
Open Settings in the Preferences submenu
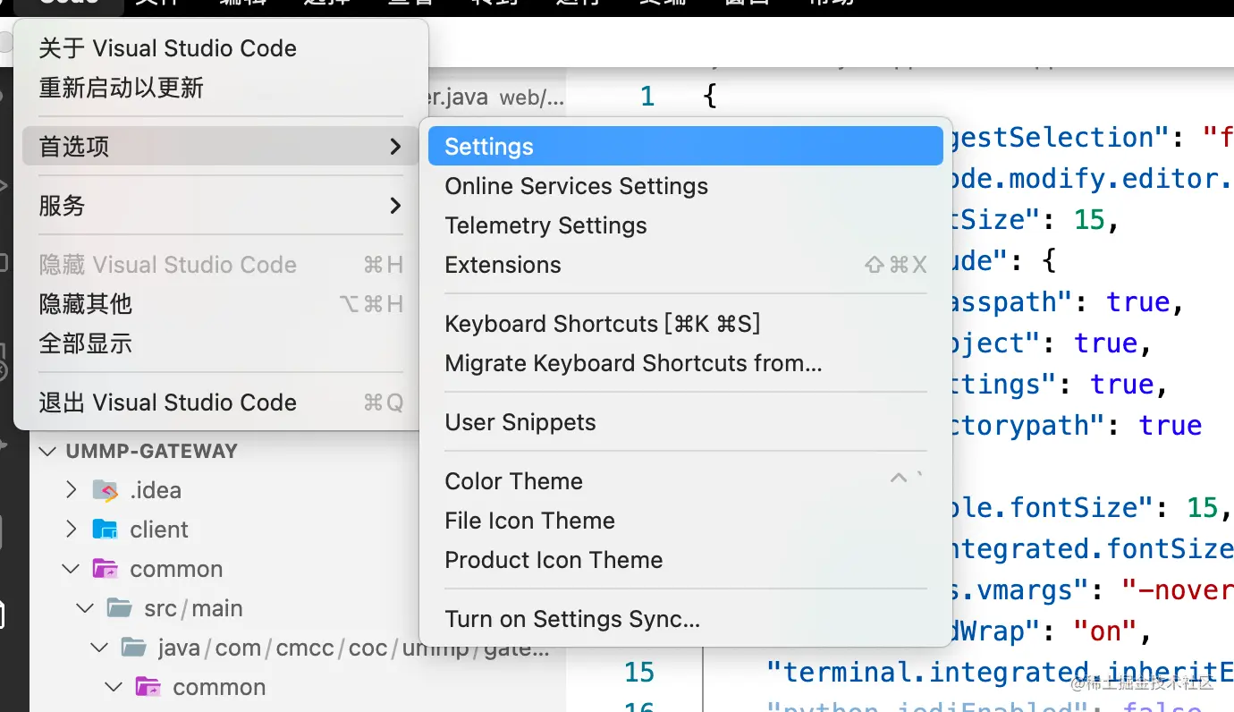click(x=685, y=147)
